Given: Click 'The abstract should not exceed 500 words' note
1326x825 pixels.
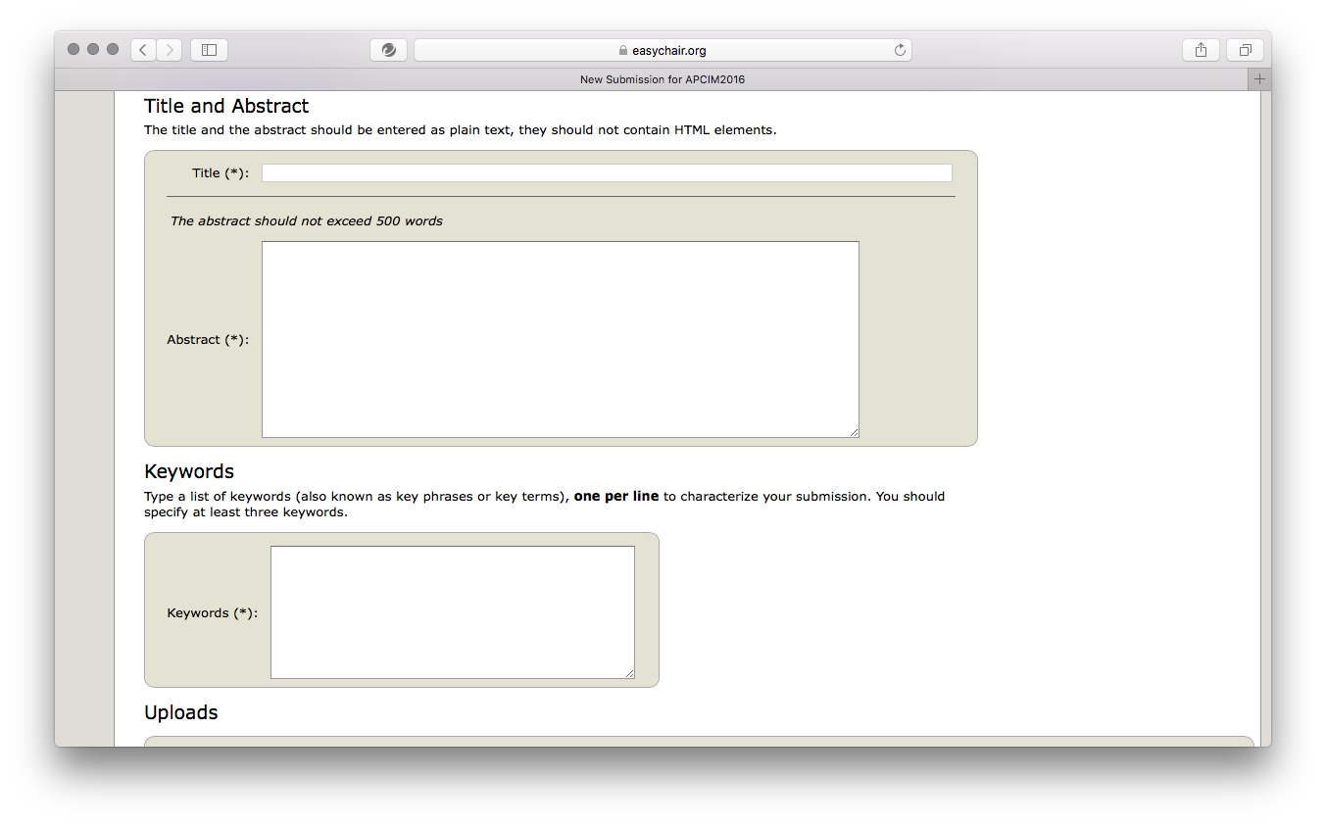Looking at the screenshot, I should click(307, 220).
